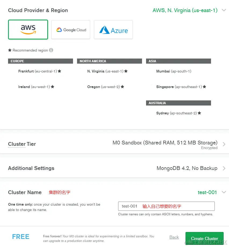This screenshot has height=247, width=229.
Task: Click the One time only warning text
Action: (54, 207)
